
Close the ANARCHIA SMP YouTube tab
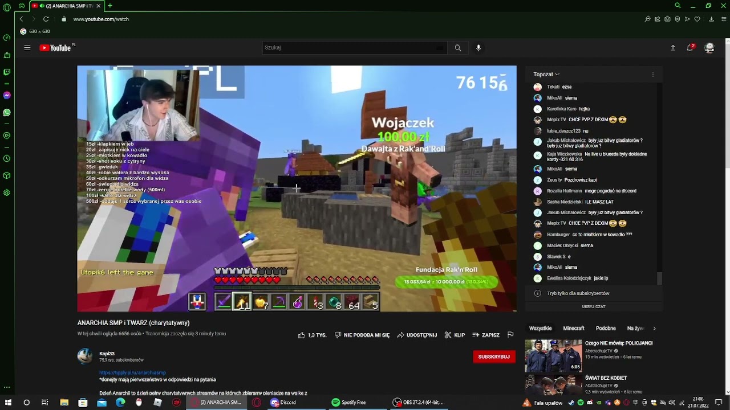pyautogui.click(x=99, y=6)
